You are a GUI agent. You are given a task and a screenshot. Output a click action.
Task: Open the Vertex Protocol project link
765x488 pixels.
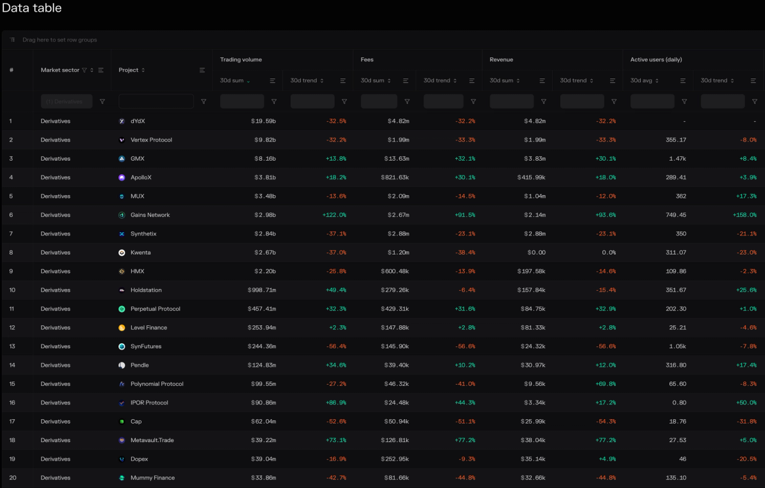[x=151, y=140]
